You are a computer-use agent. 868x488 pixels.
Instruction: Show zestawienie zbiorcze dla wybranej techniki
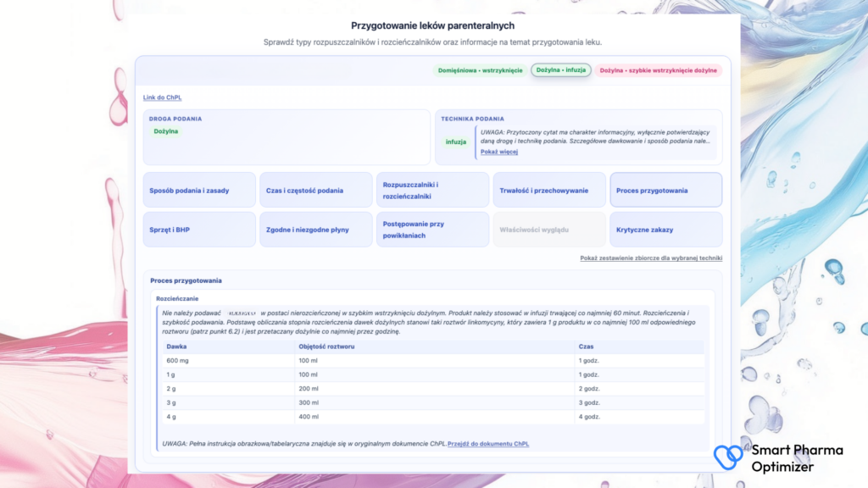pos(651,258)
